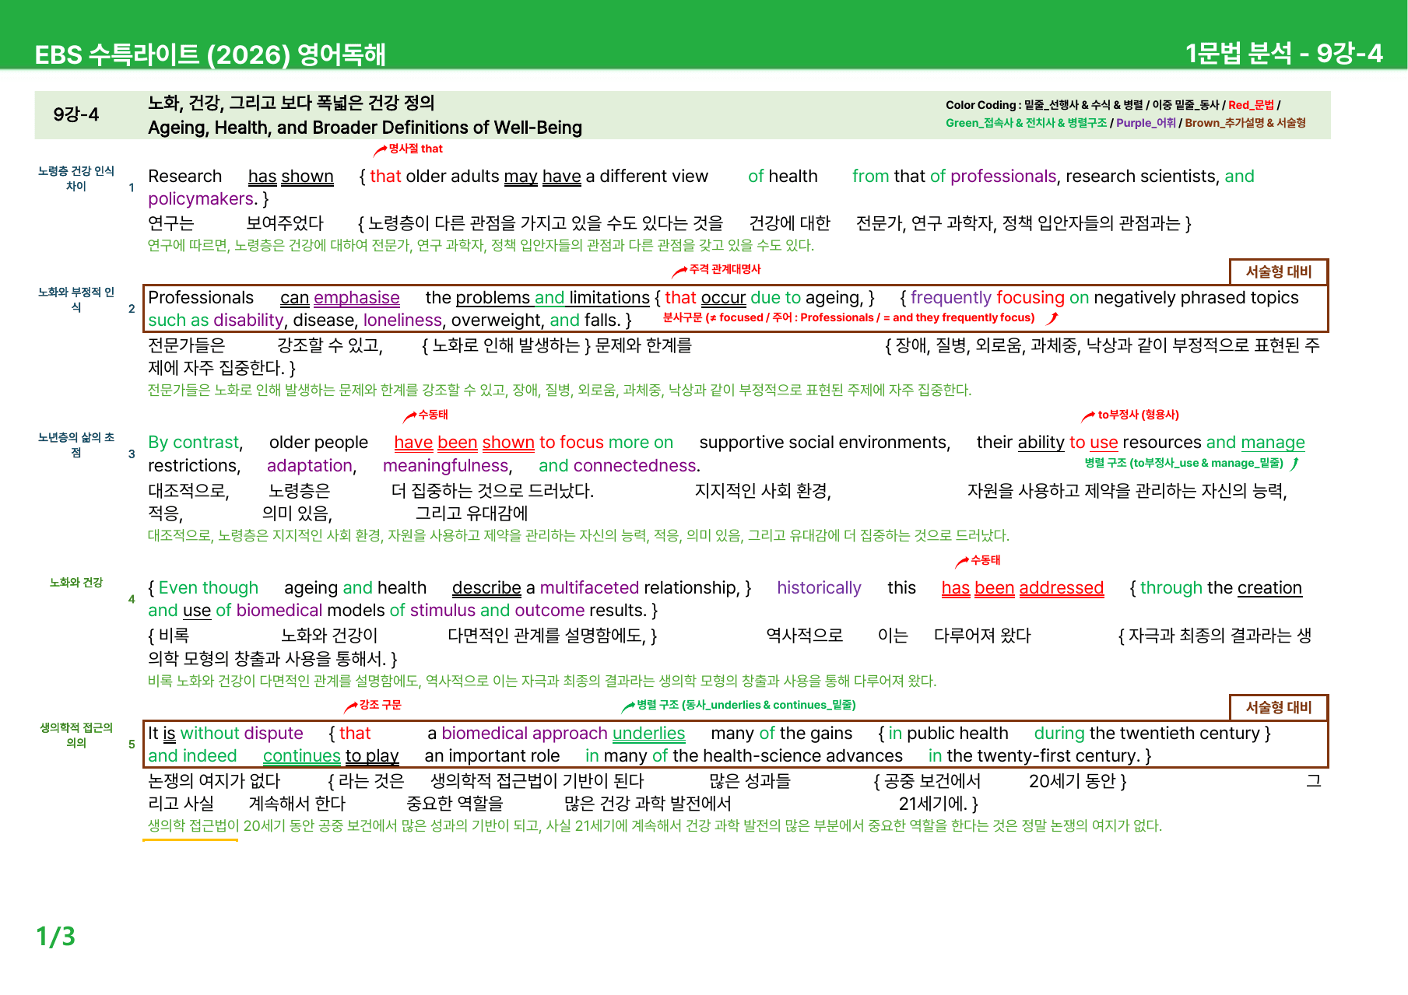
Task: Click the 'Brown_추가설명 & 서술형' legend label
Action: click(x=1245, y=123)
